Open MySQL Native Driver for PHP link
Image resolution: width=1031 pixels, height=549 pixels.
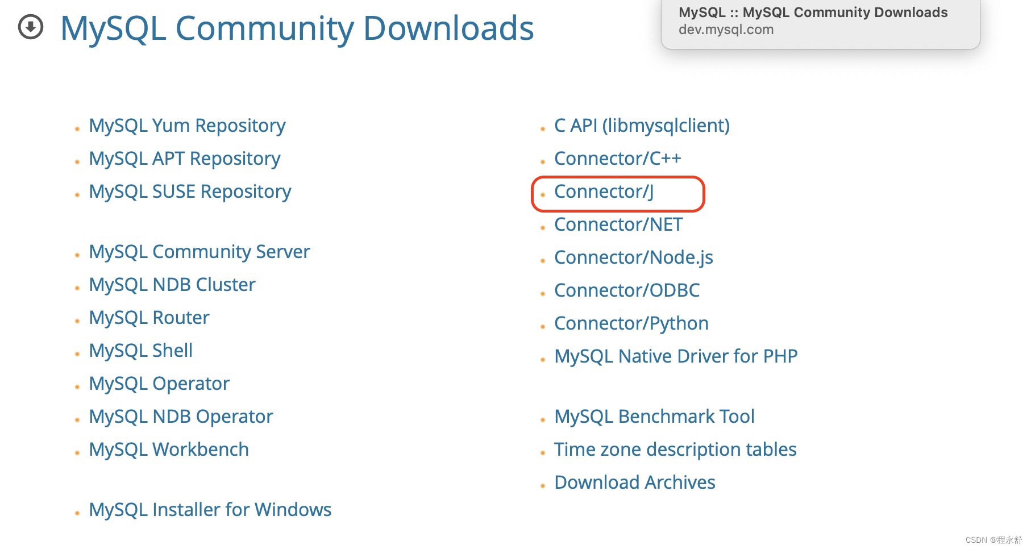676,356
